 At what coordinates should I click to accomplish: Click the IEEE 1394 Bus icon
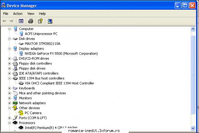15,78
